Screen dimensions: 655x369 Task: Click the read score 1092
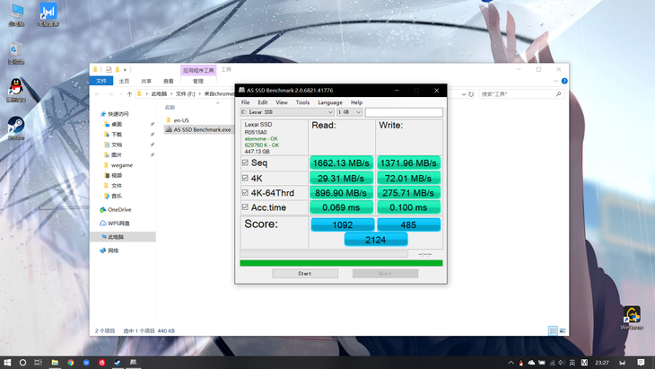(x=343, y=224)
